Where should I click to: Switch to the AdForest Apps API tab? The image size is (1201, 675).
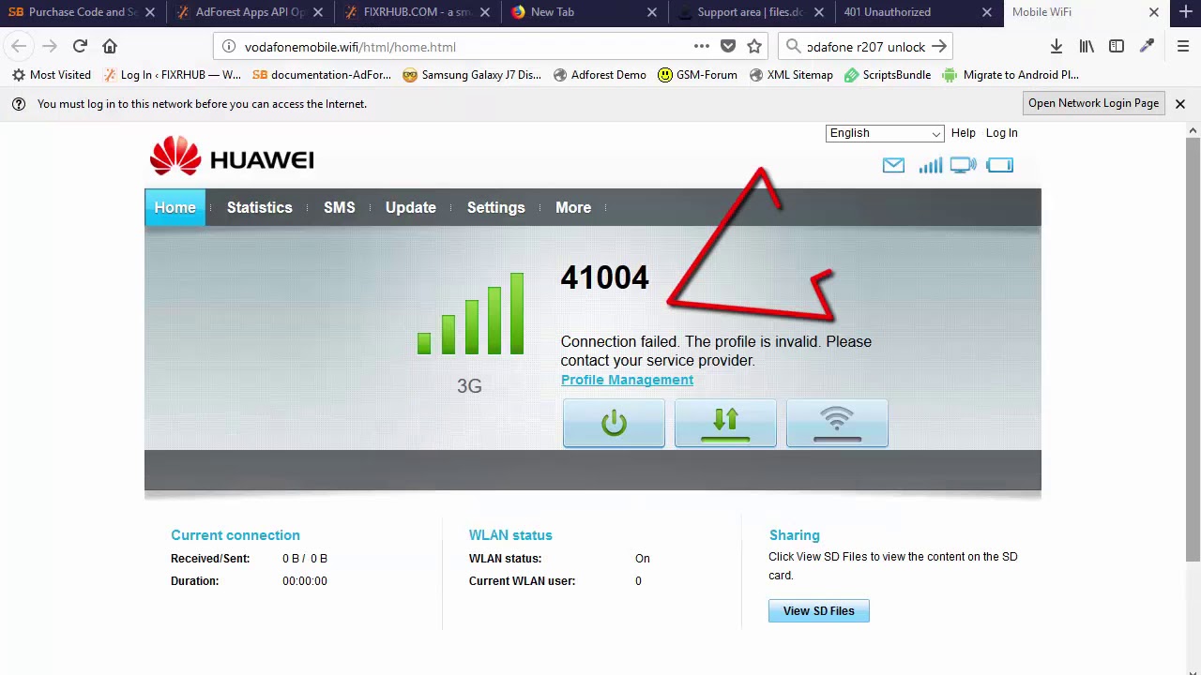tap(251, 12)
